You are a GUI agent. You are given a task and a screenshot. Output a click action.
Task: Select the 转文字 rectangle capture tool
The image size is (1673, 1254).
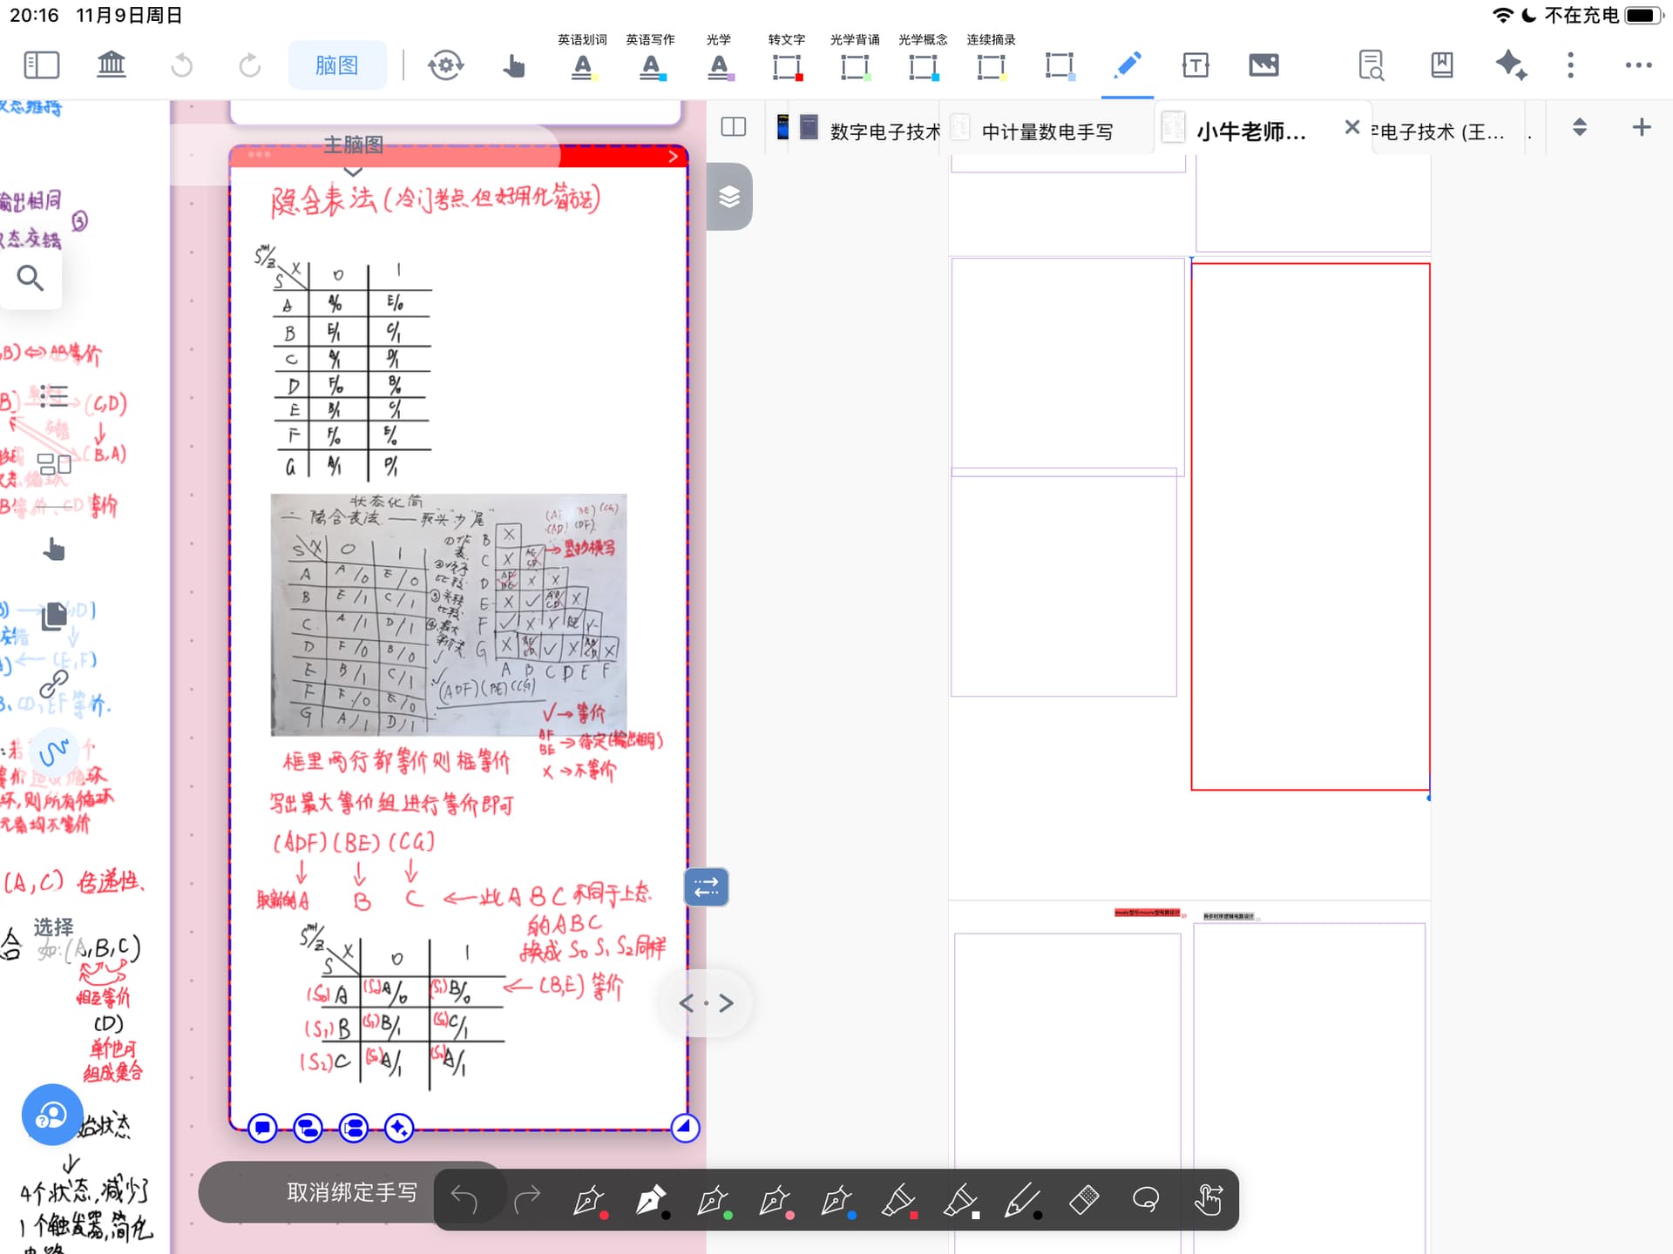(786, 65)
